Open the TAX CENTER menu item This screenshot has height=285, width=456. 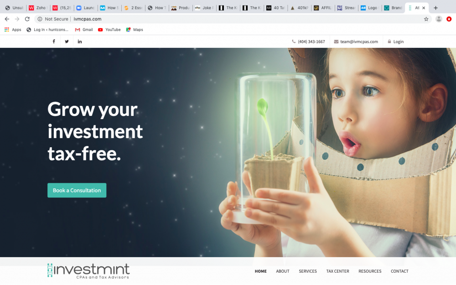point(337,271)
